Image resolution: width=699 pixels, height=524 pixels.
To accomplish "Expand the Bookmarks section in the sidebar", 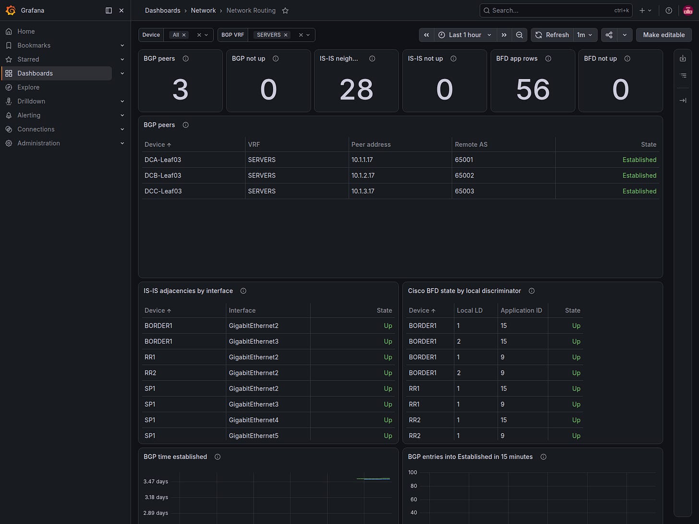I will click(122, 46).
